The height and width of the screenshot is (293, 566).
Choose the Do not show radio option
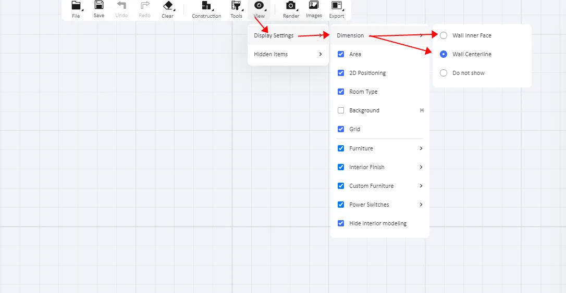coord(444,73)
